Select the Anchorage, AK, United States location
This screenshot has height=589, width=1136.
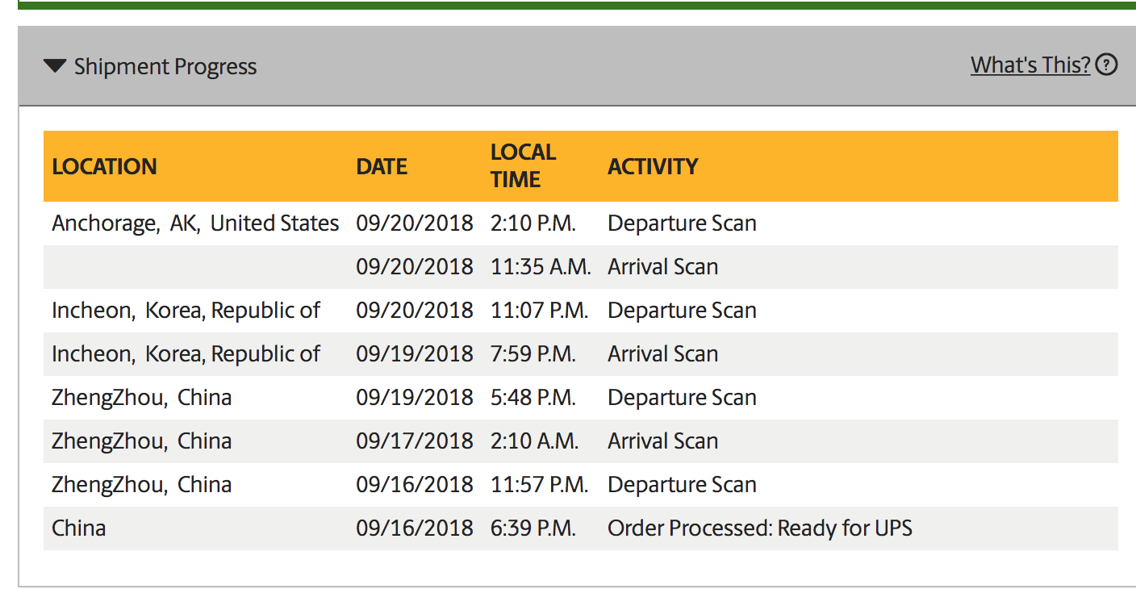(x=195, y=223)
